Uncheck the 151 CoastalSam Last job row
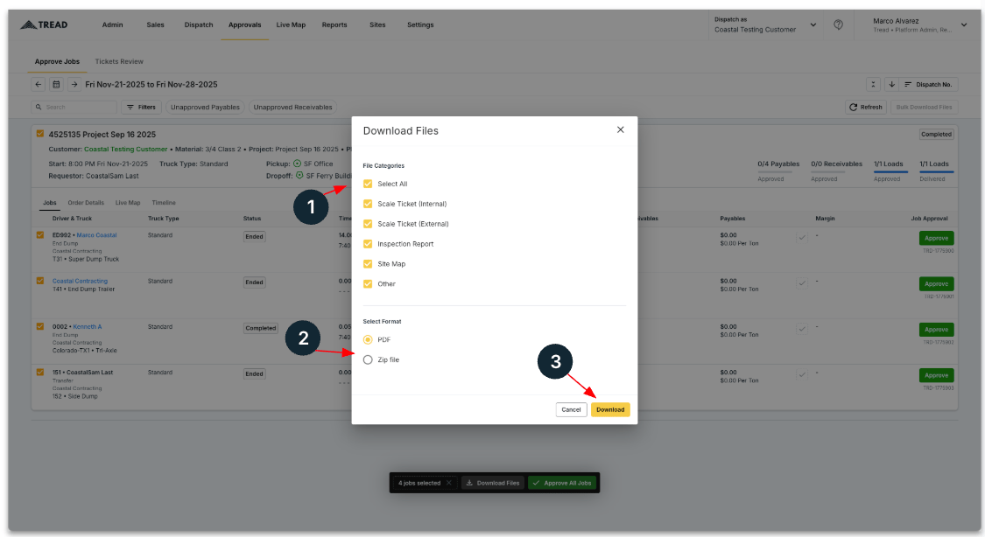 [x=40, y=373]
